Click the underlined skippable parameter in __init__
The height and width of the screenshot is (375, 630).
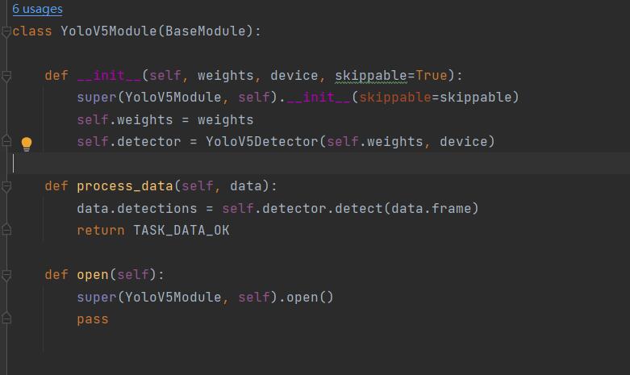tap(371, 76)
